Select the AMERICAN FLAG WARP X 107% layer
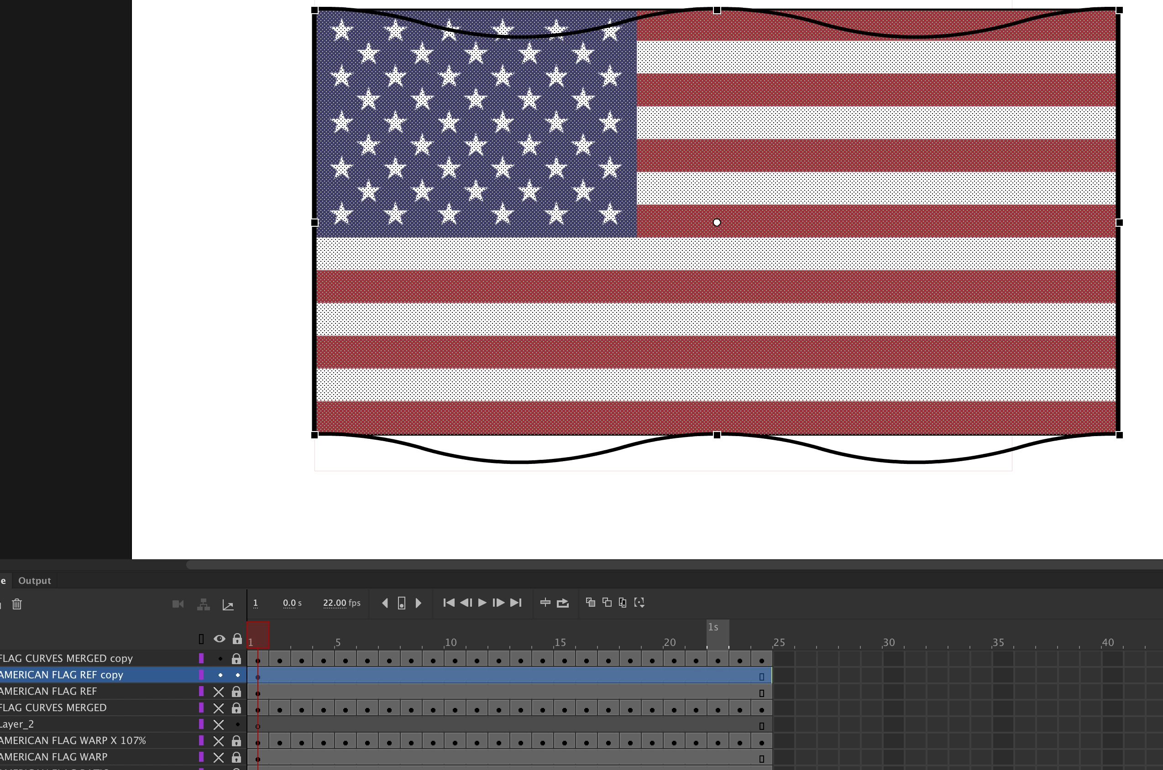The width and height of the screenshot is (1163, 770). [x=73, y=740]
